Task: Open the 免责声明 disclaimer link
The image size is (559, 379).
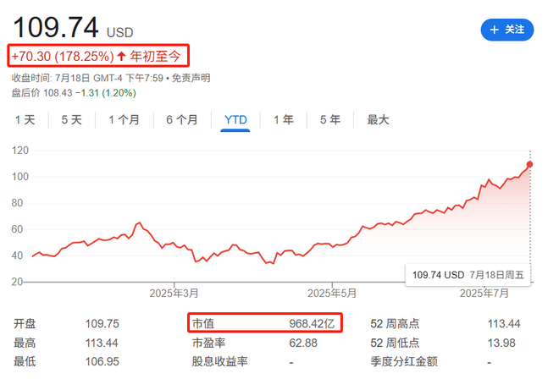Action: pos(191,78)
